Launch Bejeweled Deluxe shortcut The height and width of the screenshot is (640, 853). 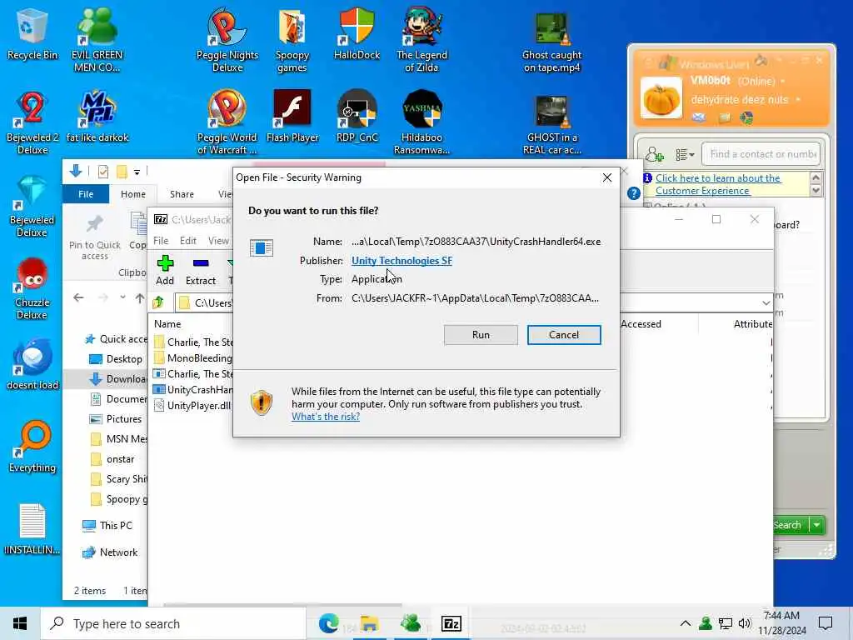coord(32,206)
